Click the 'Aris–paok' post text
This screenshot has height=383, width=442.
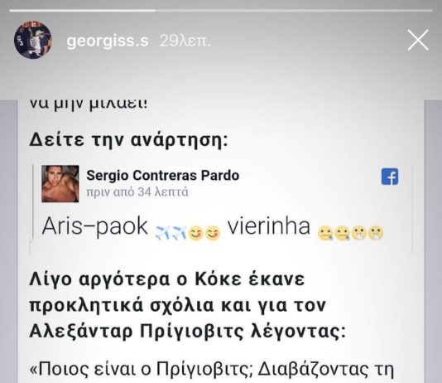[95, 226]
